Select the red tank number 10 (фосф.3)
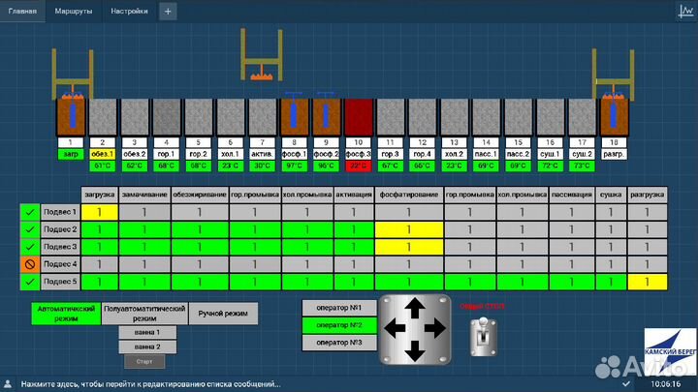Viewport: 698px width, 392px height. tap(359, 116)
